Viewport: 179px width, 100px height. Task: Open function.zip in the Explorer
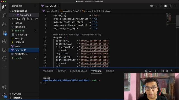click(21, 34)
